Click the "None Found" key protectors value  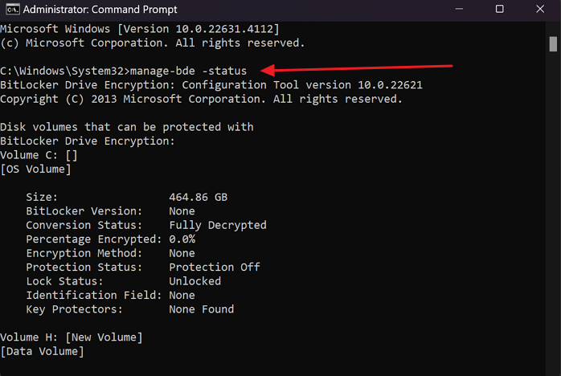coord(201,309)
